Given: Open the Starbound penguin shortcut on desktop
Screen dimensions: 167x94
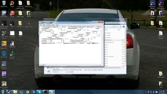Looking at the screenshot, I should tap(12, 44).
